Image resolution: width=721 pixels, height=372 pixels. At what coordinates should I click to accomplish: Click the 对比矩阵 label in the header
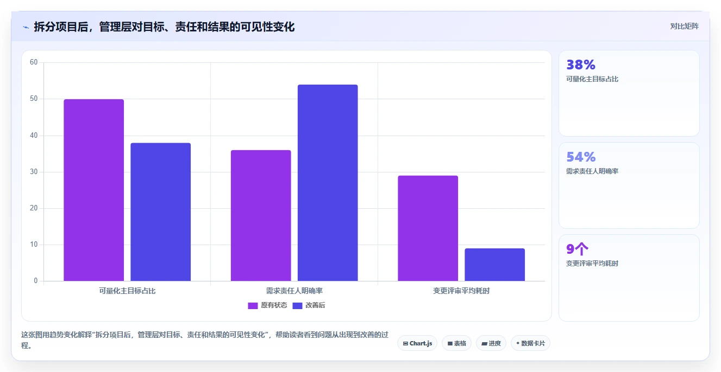684,26
